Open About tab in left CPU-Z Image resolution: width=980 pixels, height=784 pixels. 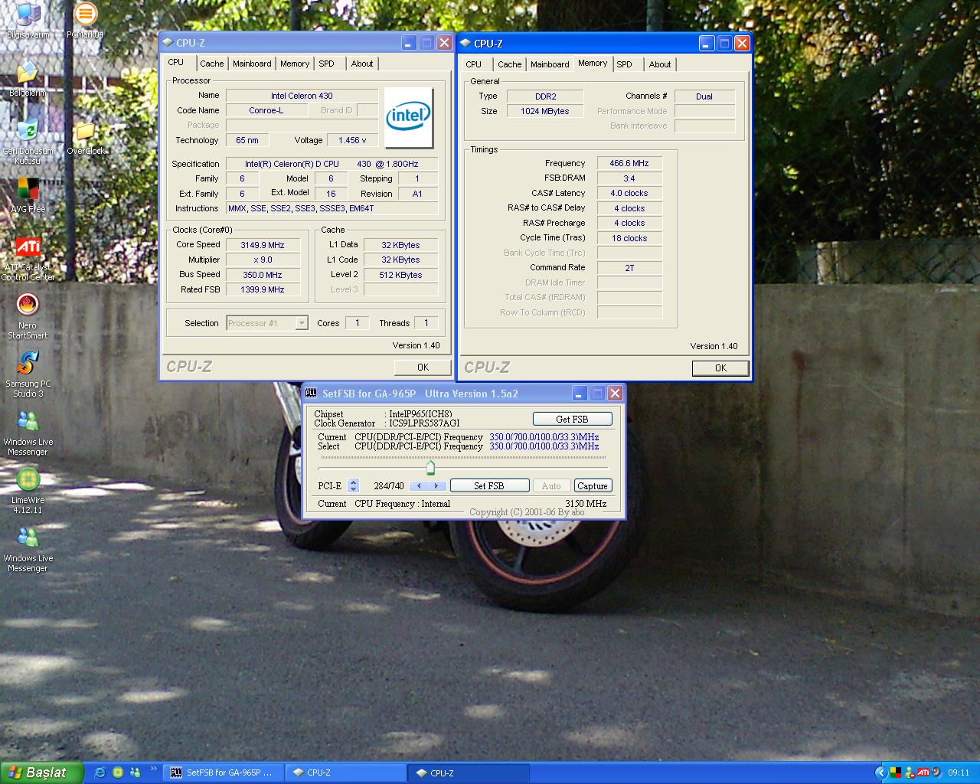362,64
